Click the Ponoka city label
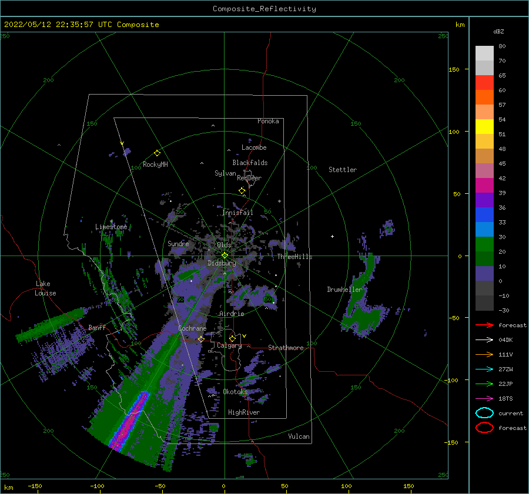 tap(268, 121)
